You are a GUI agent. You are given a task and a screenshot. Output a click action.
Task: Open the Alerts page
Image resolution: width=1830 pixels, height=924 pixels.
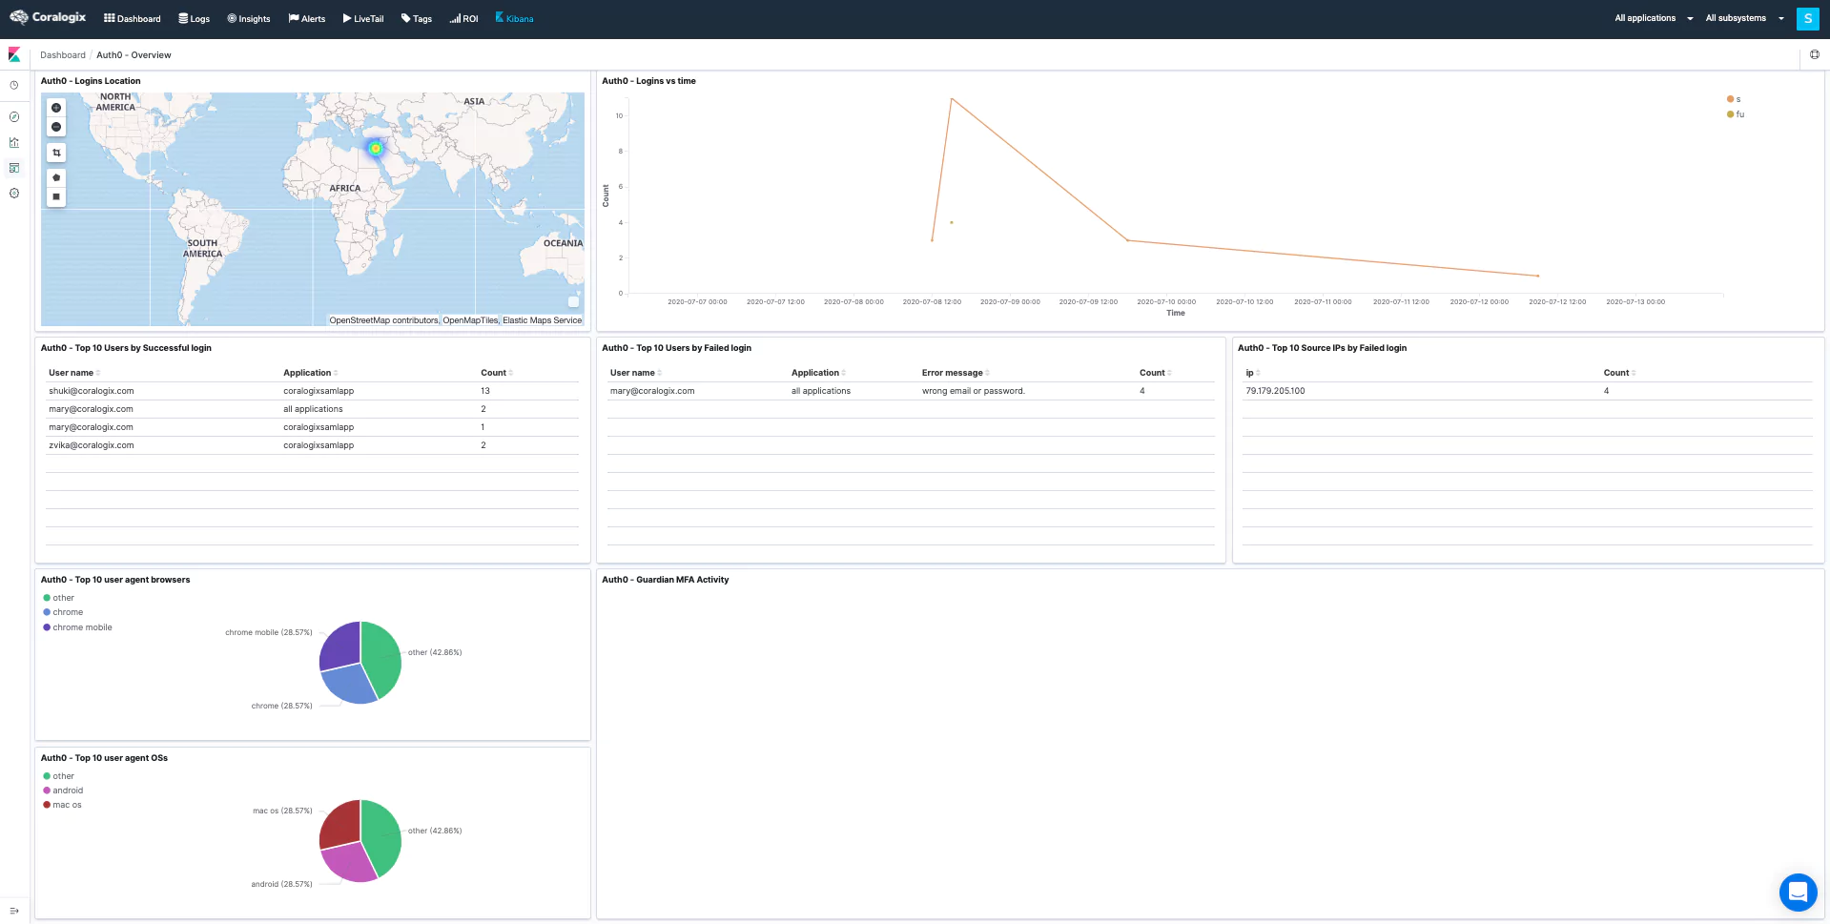(x=307, y=18)
